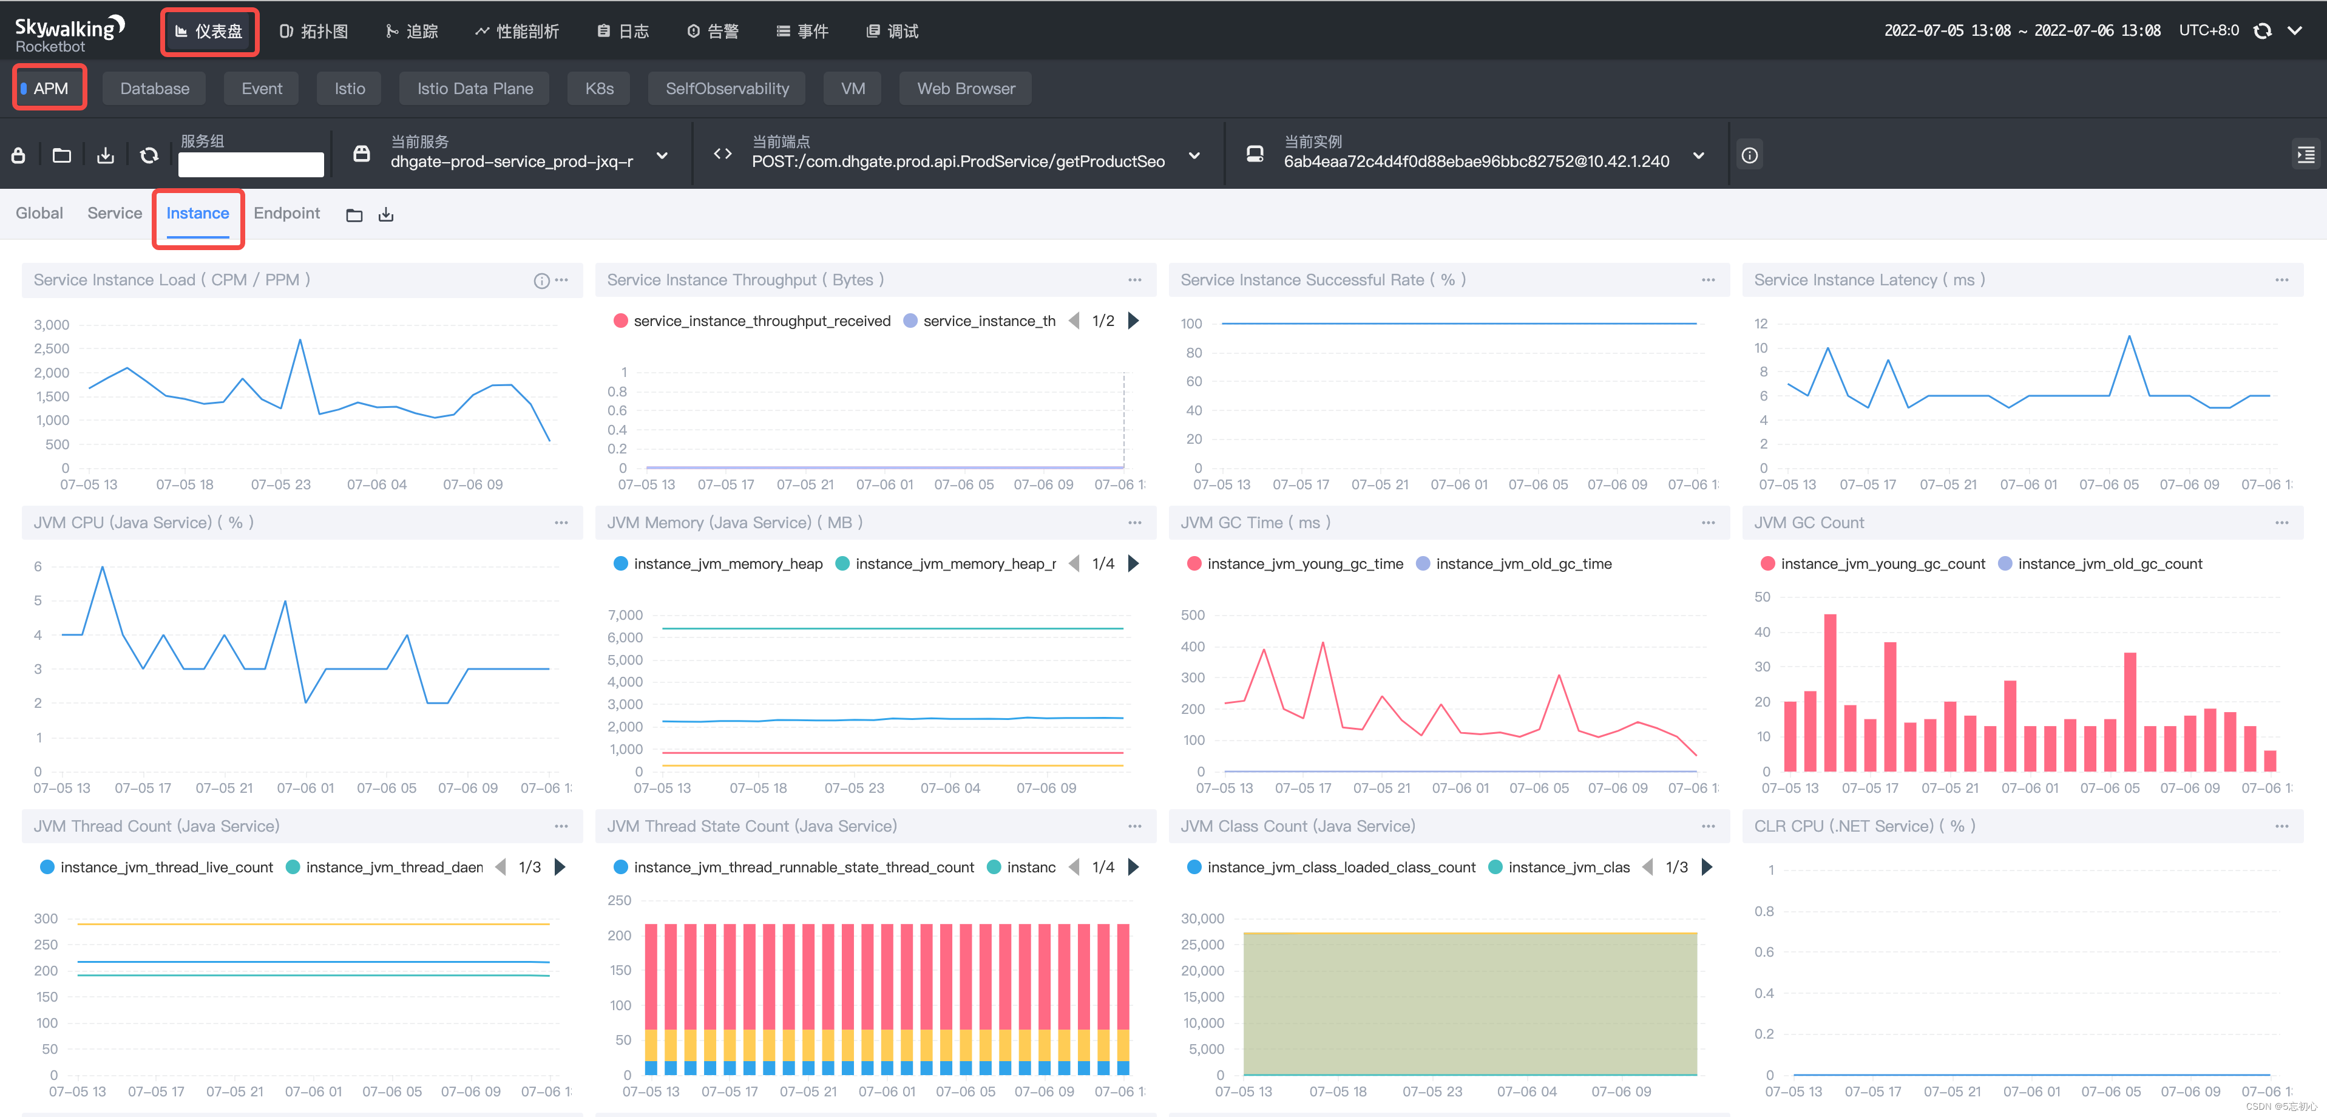Open more options on JVM Memory panel
2327x1117 pixels.
pyautogui.click(x=1134, y=523)
